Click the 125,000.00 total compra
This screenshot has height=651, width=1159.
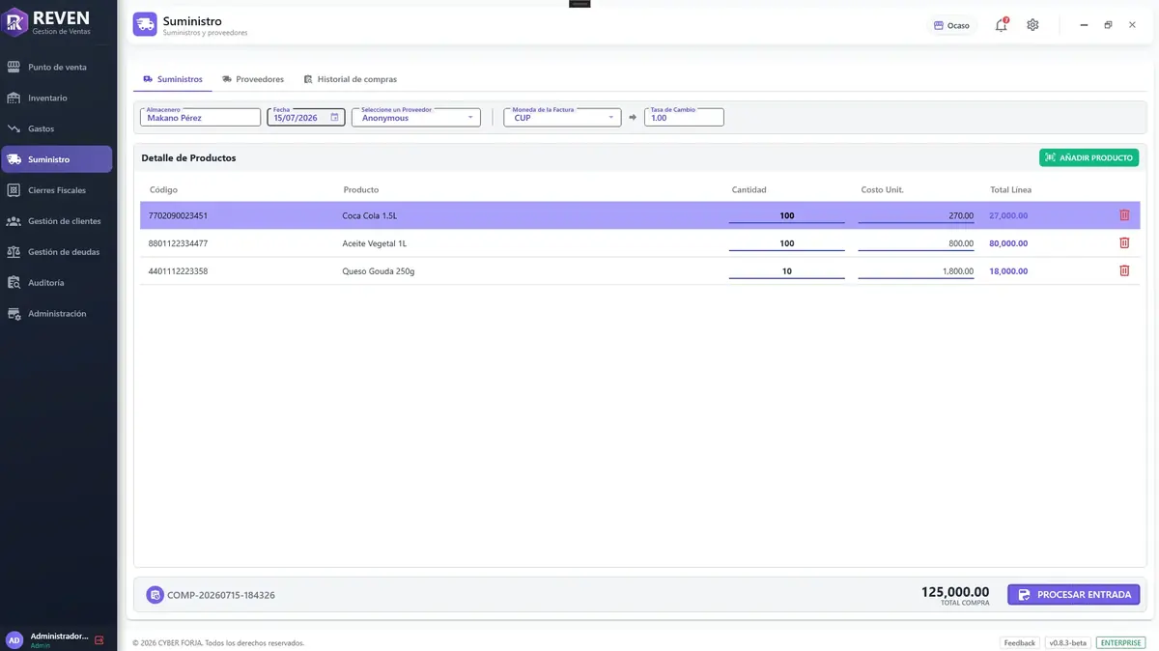point(955,592)
